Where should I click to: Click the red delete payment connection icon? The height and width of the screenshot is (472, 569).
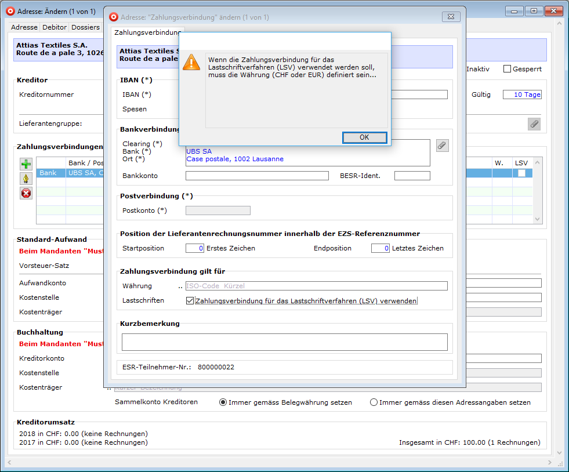point(26,193)
